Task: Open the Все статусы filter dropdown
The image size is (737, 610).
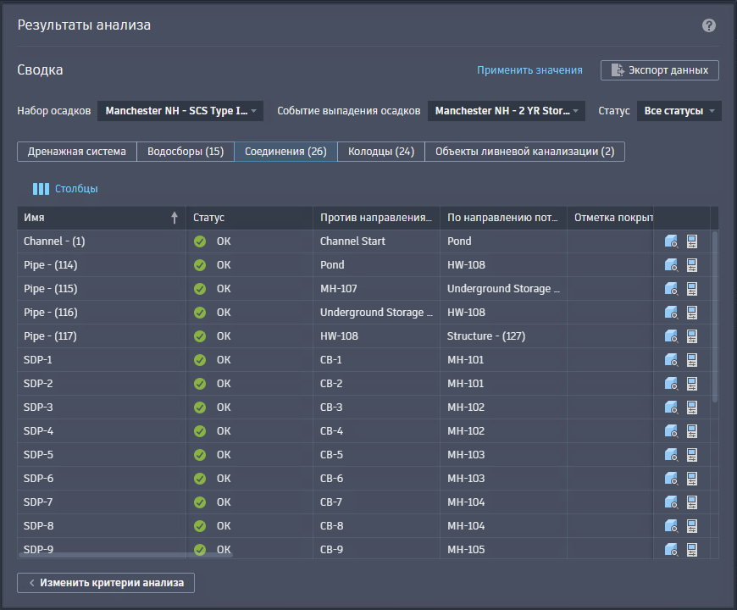Action: 679,111
